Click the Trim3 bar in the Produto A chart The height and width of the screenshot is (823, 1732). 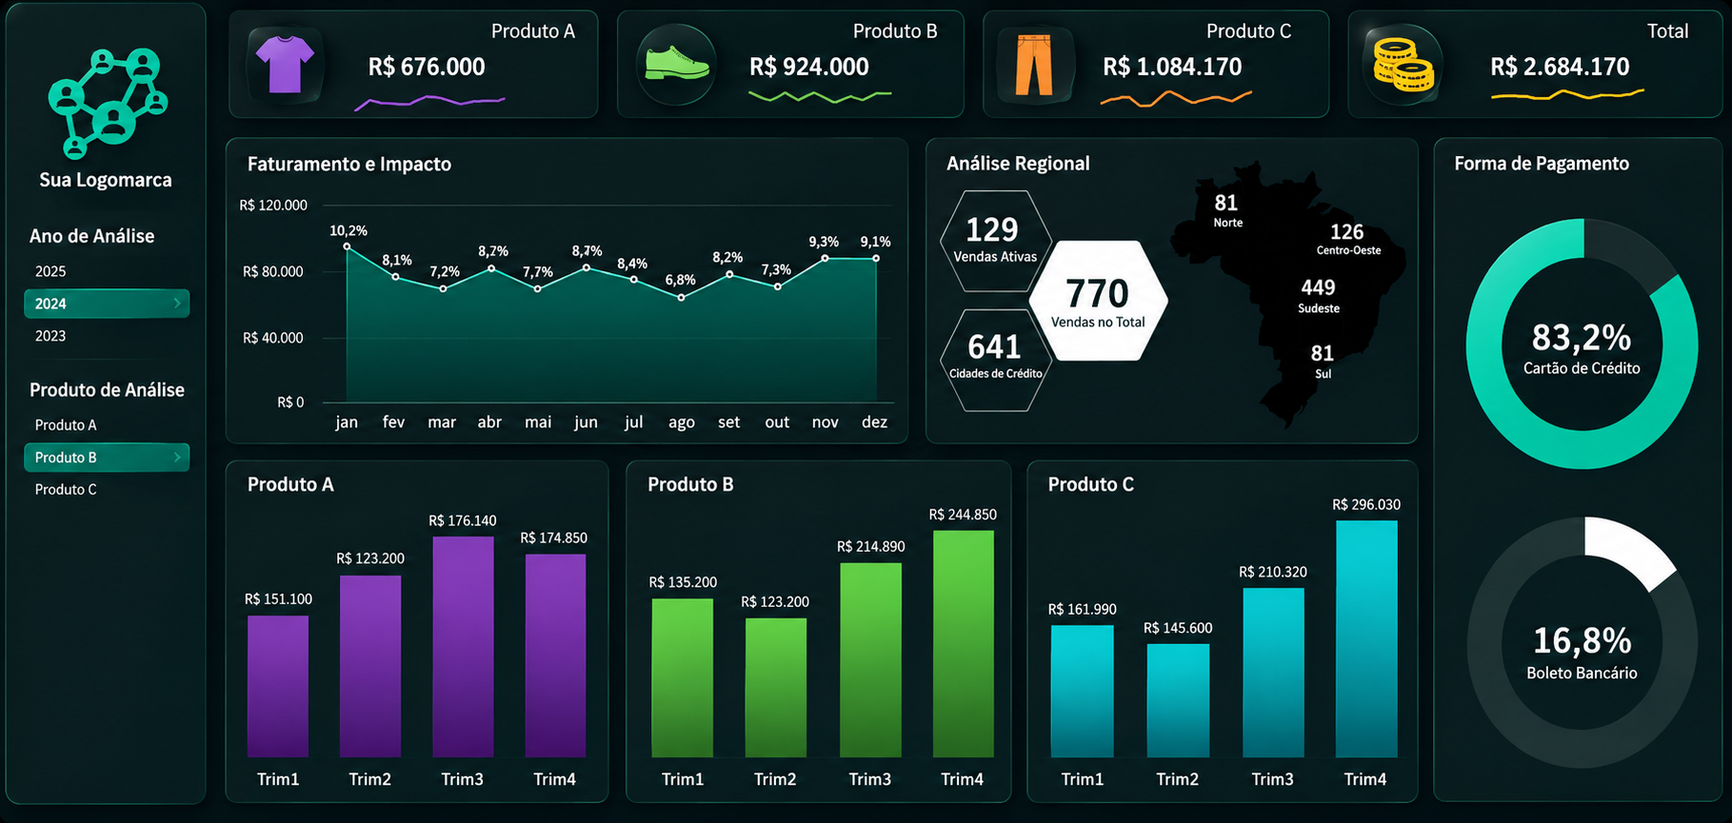[463, 647]
